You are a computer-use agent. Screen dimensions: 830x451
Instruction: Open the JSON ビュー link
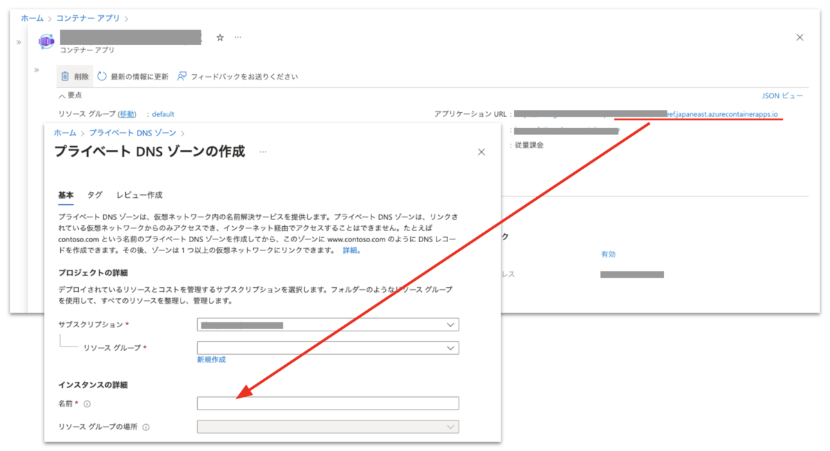(x=782, y=95)
